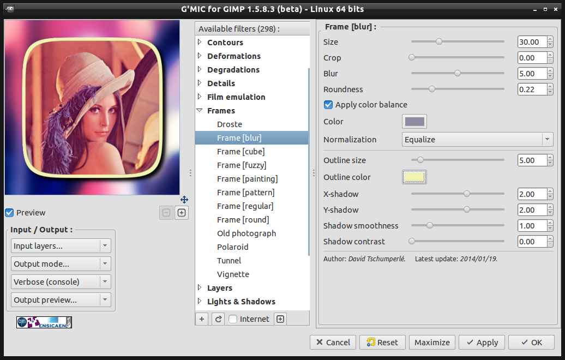Select the Frame [cube] filter
This screenshot has width=565, height=360.
[x=241, y=152]
